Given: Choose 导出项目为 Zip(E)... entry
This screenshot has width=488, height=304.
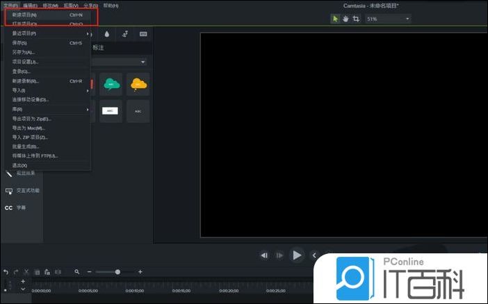Looking at the screenshot, I should pyautogui.click(x=47, y=119).
